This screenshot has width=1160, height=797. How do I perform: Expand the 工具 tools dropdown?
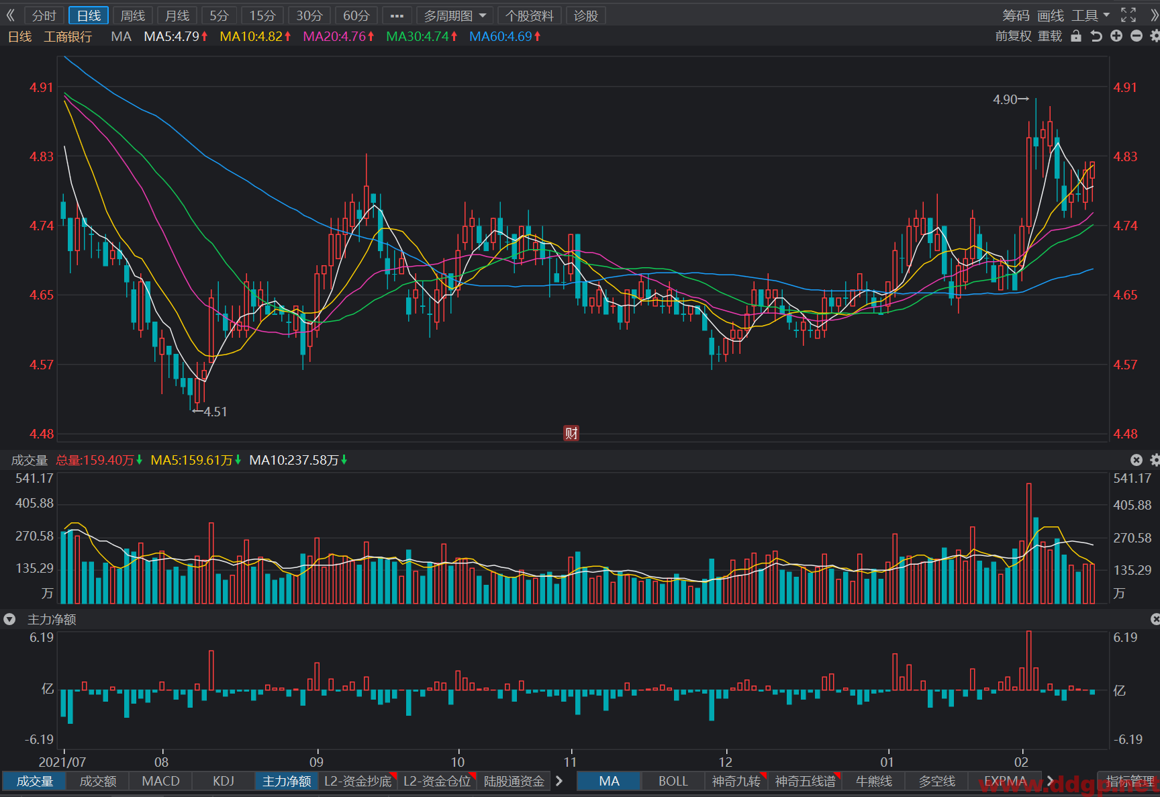1090,15
